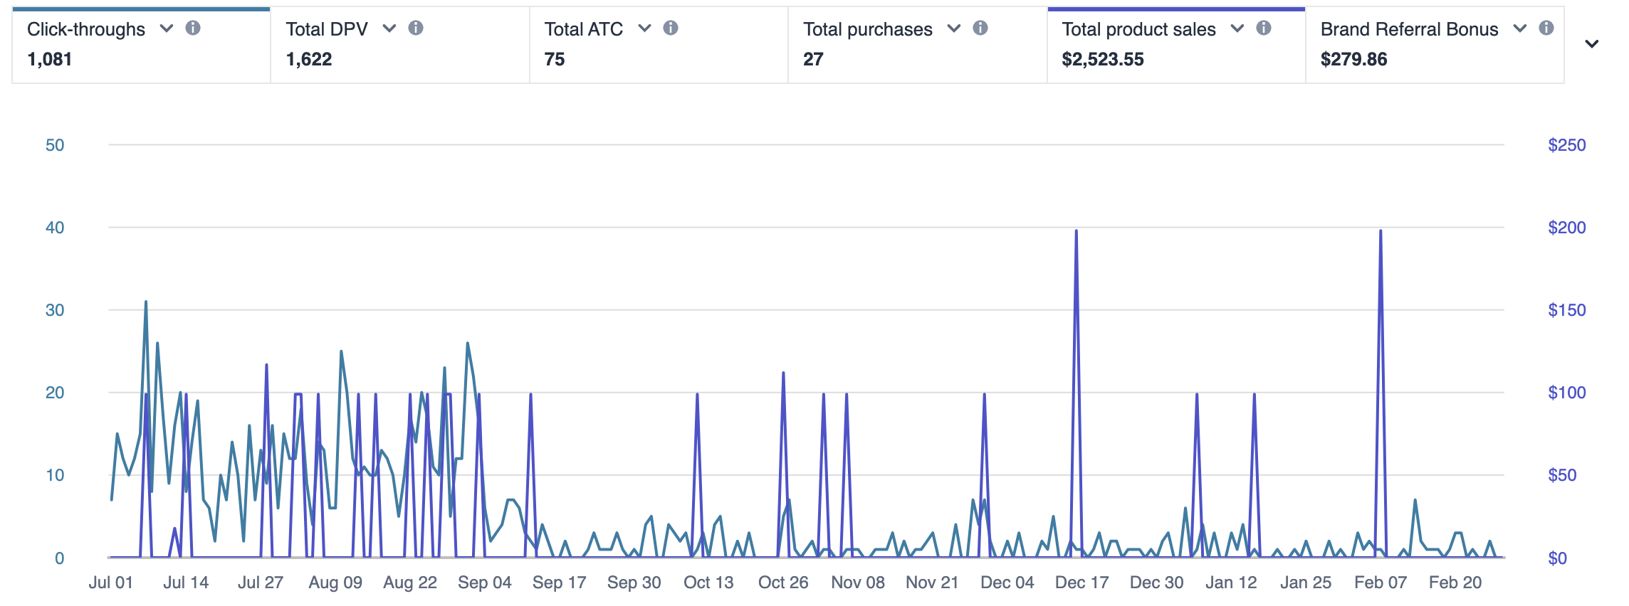Screen dimensions: 1629x606
Task: Click the sales spike near Dec 17
Action: [1076, 232]
